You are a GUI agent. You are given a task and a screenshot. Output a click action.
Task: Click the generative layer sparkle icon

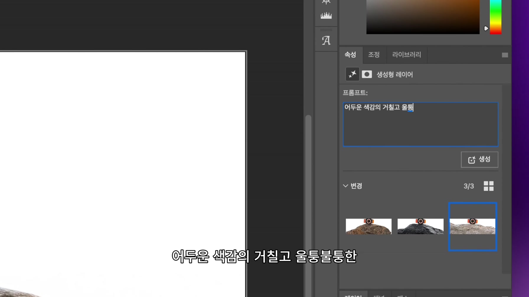click(352, 74)
